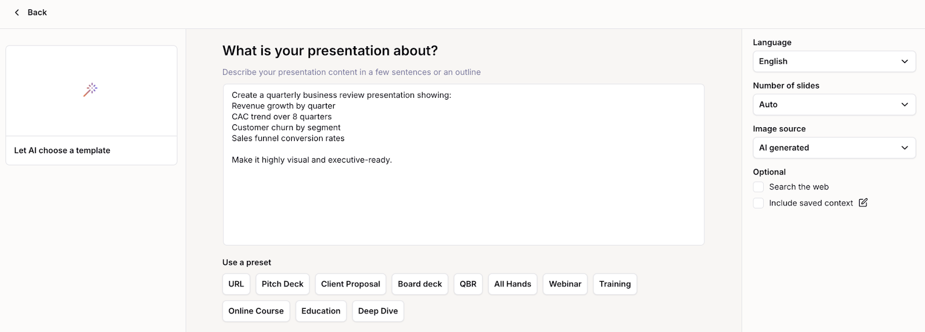The width and height of the screenshot is (925, 332).
Task: Select the Online Course preset
Action: 256,311
